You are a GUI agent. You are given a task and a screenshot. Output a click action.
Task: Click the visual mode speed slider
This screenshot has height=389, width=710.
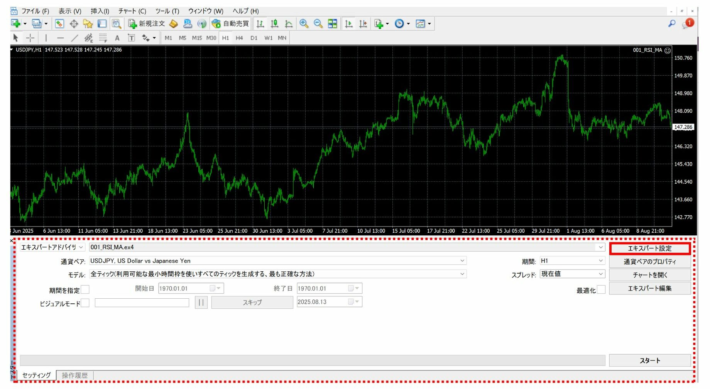click(x=142, y=303)
